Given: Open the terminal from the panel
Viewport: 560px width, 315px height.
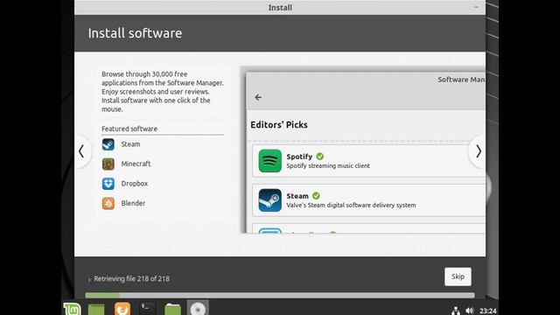Looking at the screenshot, I should coord(147,309).
